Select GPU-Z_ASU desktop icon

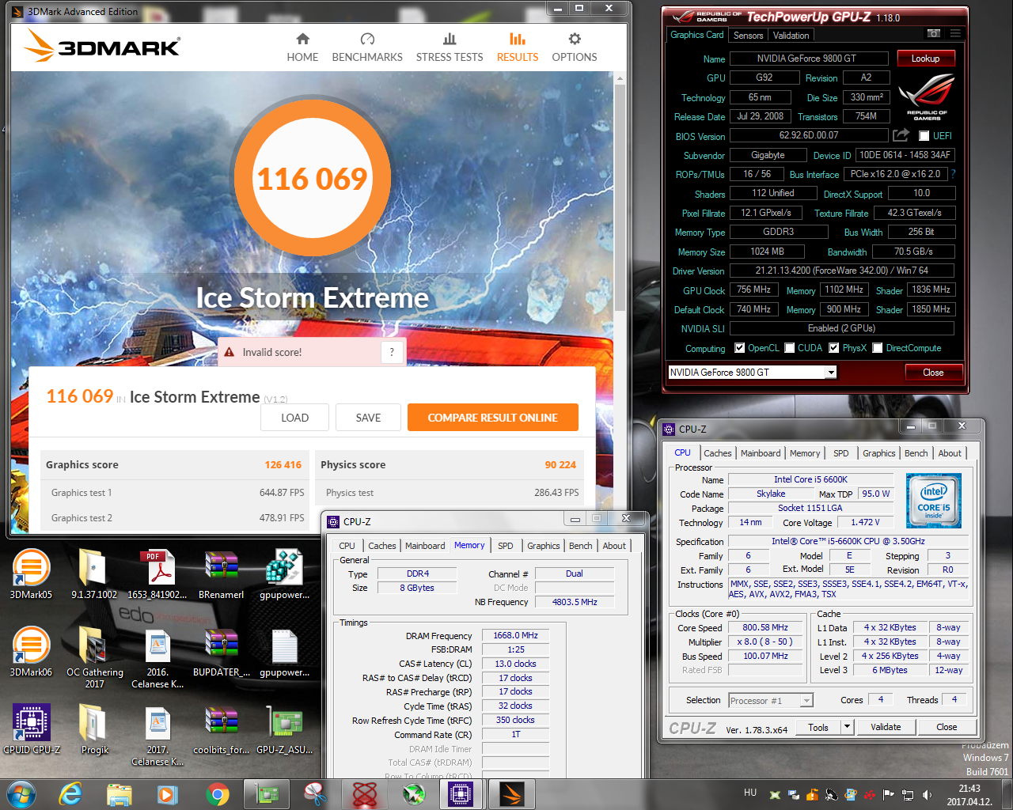point(285,728)
